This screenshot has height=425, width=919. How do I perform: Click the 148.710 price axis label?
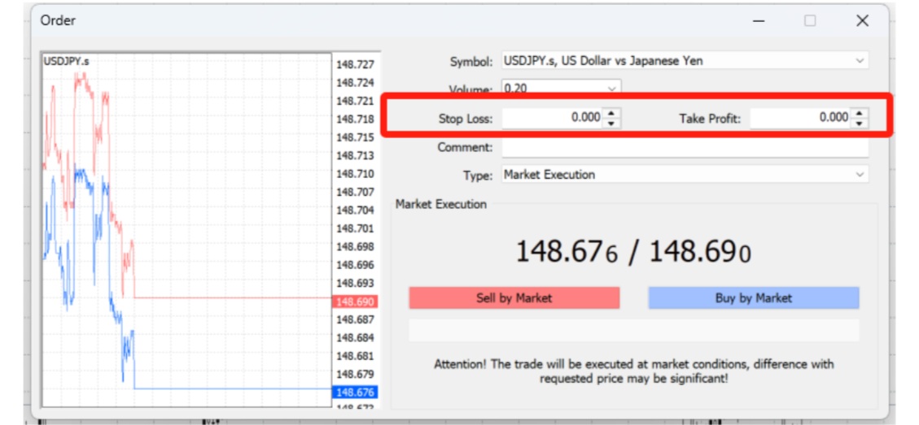(x=355, y=174)
